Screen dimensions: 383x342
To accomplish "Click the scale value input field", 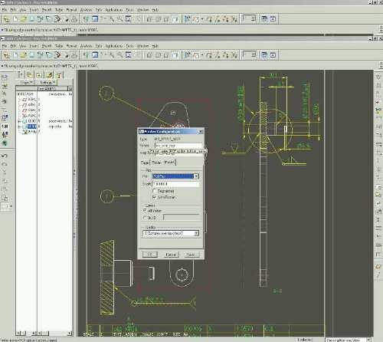I will (x=176, y=184).
